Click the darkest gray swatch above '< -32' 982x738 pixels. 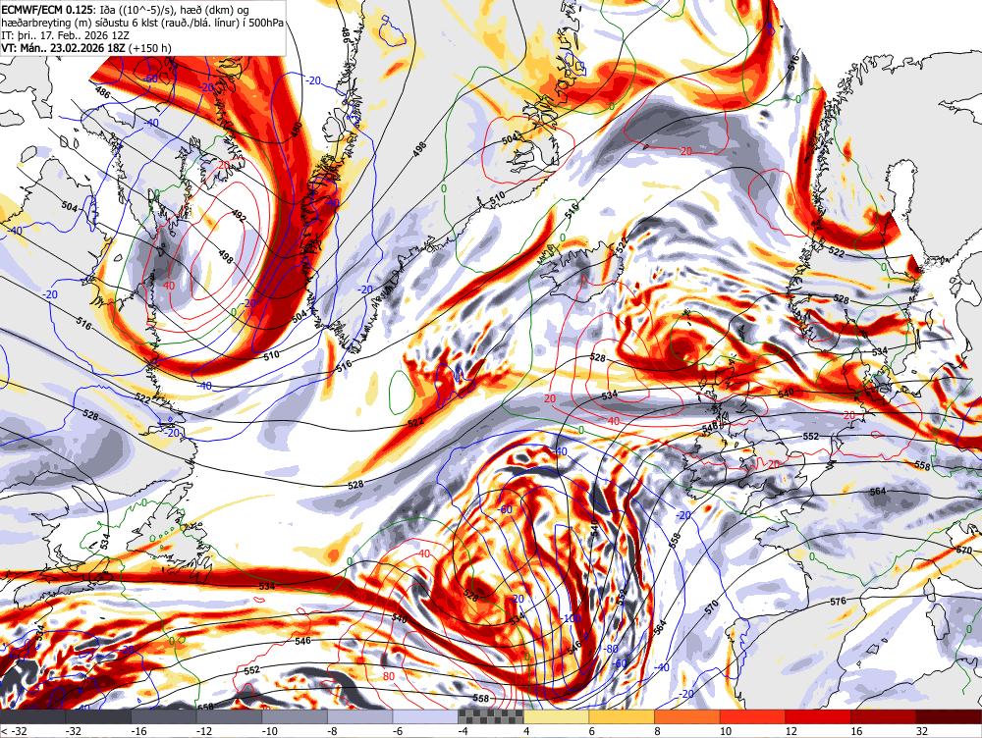(32, 716)
